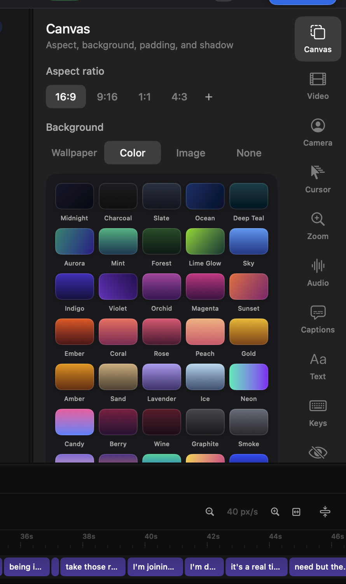Choose Slate color swatch

[161, 196]
